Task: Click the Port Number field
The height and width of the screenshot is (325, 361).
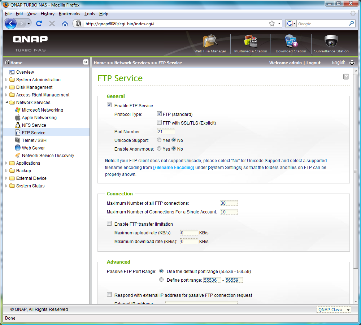Action: coord(166,131)
